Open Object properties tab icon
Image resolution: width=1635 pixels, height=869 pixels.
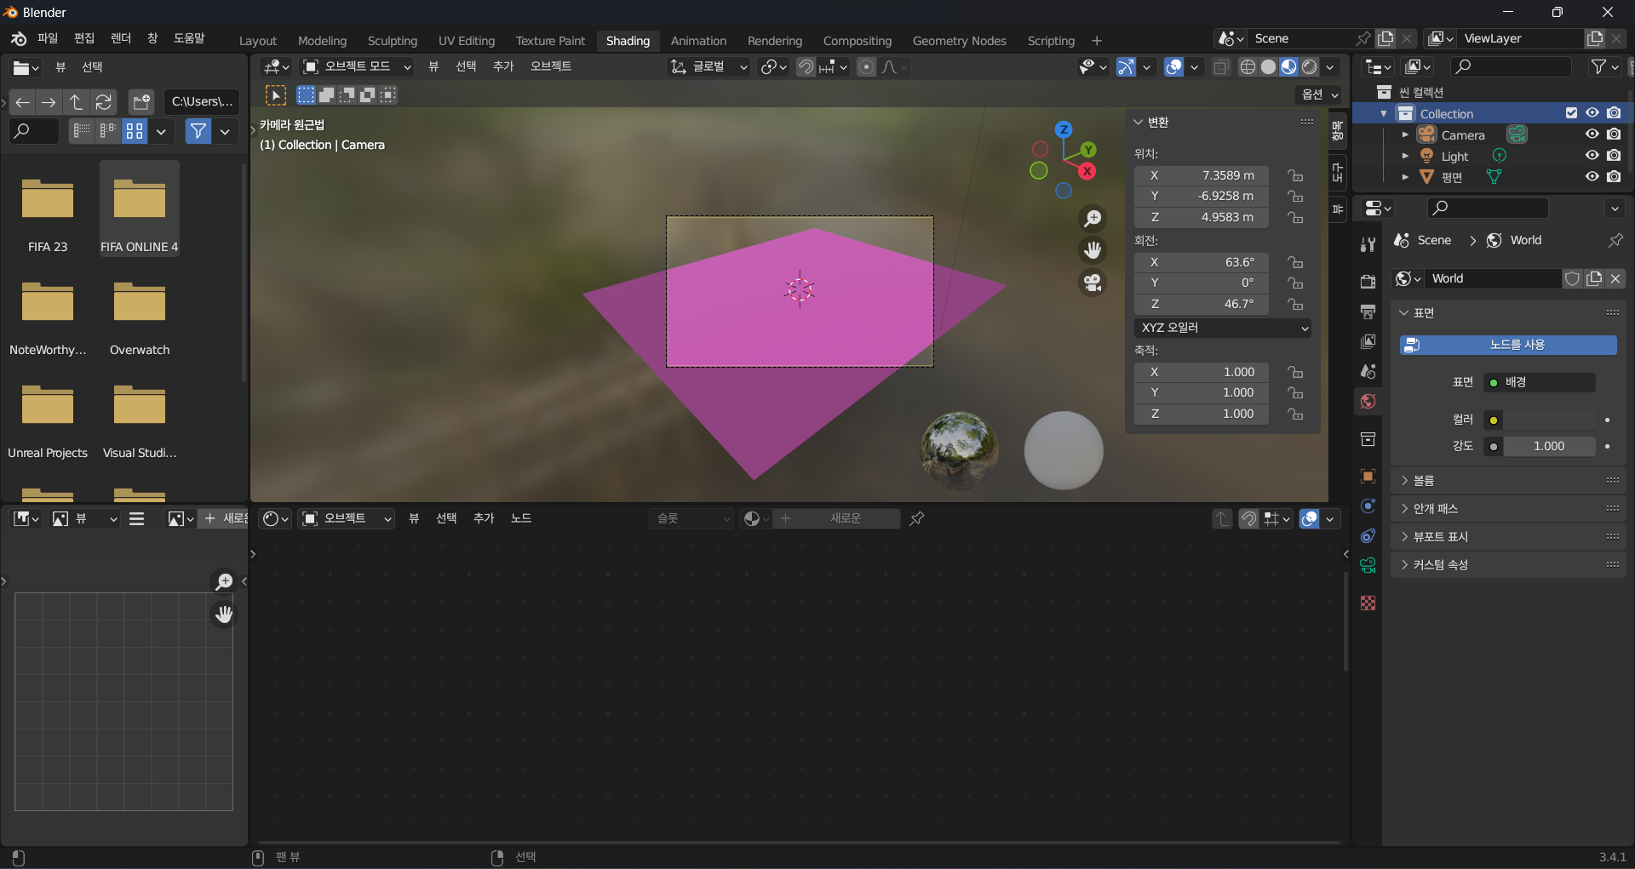click(1368, 476)
